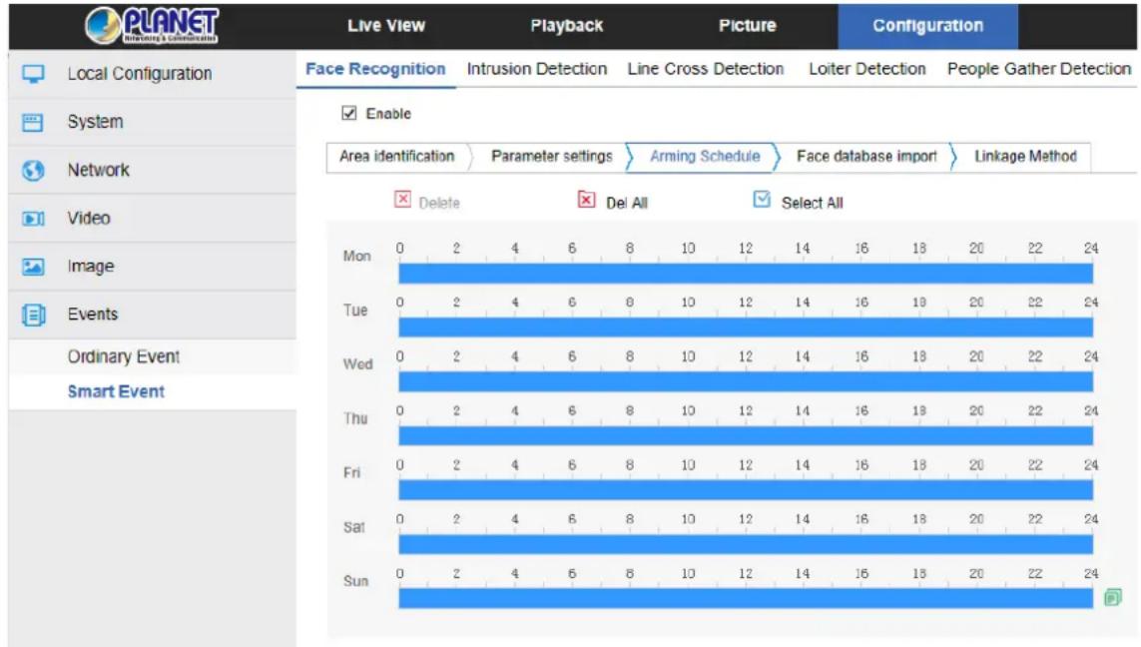Open the Ordinary Event submenu
This screenshot has width=1141, height=647.
[x=123, y=356]
